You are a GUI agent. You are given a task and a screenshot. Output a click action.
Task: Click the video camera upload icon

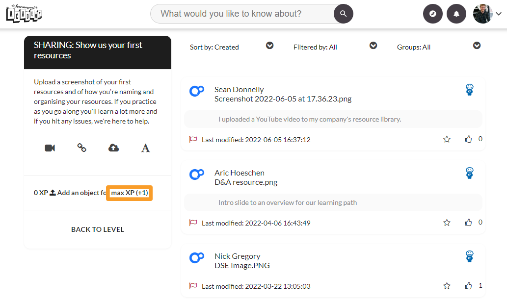[x=50, y=148]
